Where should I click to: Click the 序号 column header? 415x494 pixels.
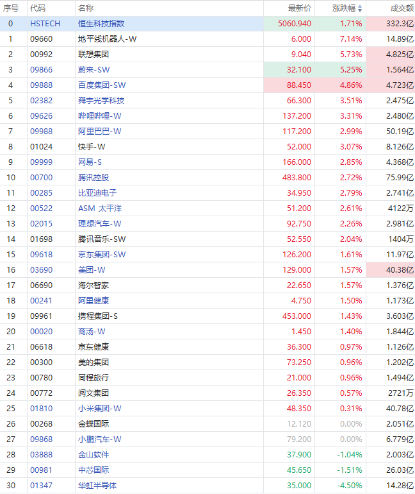tap(11, 8)
